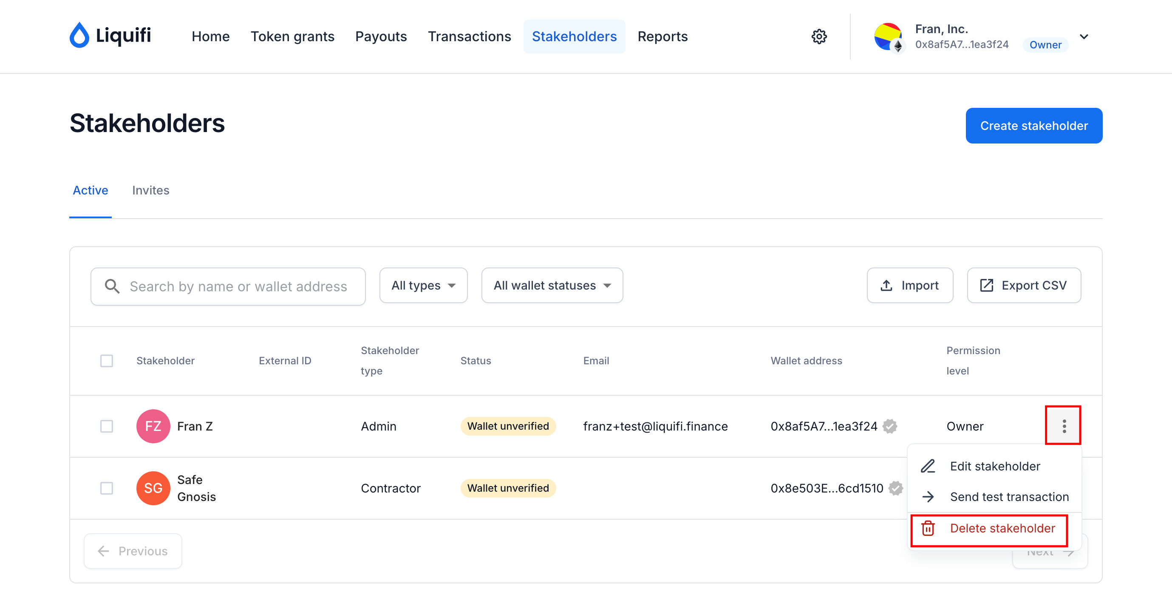Click the Liquifi logo

[110, 35]
